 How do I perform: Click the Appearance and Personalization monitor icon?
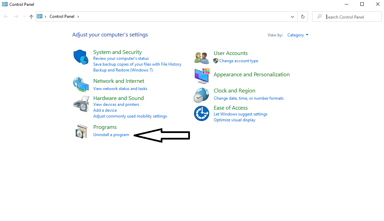pos(202,76)
